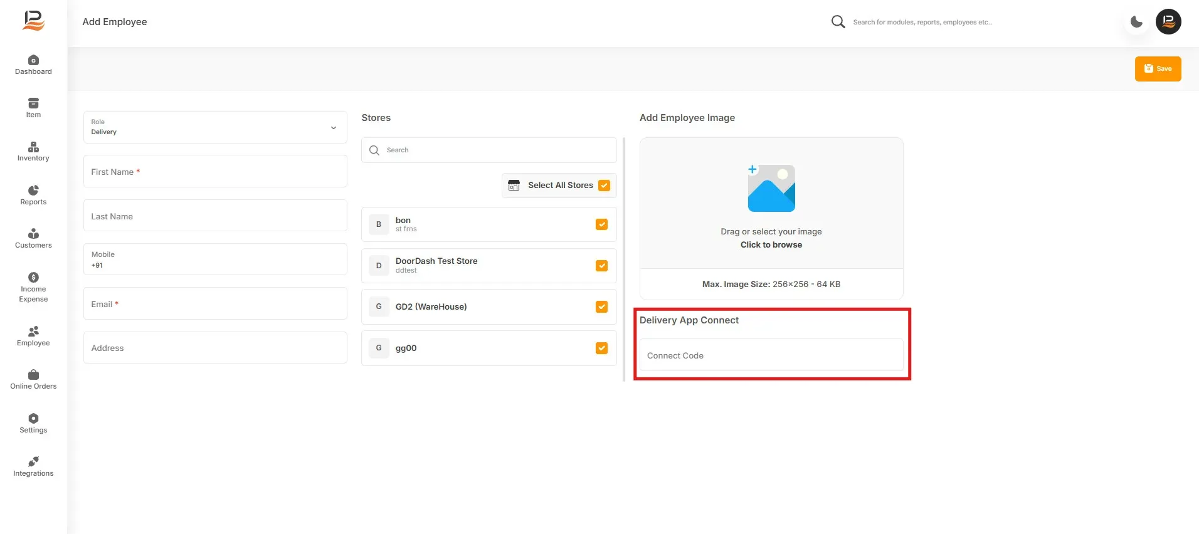The image size is (1199, 534).
Task: Toggle dark mode moon icon
Action: pyautogui.click(x=1136, y=22)
